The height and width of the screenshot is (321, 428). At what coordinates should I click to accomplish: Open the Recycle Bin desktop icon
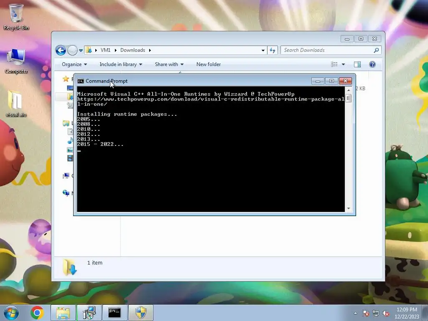[16, 16]
